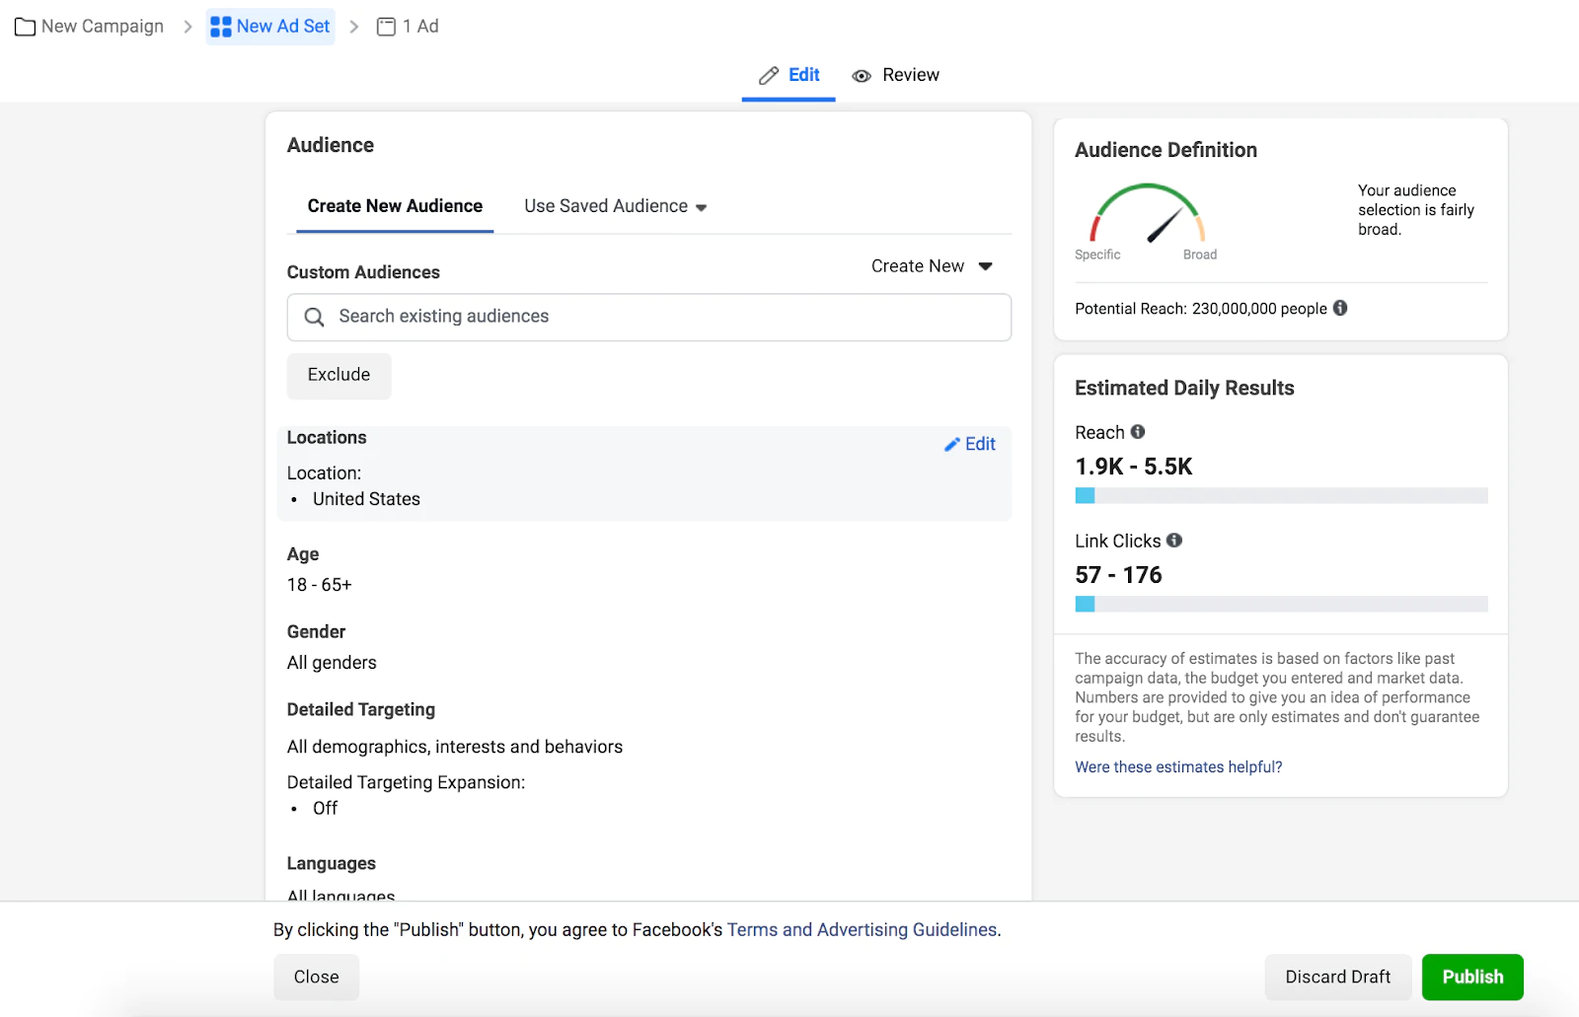The height and width of the screenshot is (1017, 1579).
Task: Click the Search existing audiences field
Action: (x=661, y=317)
